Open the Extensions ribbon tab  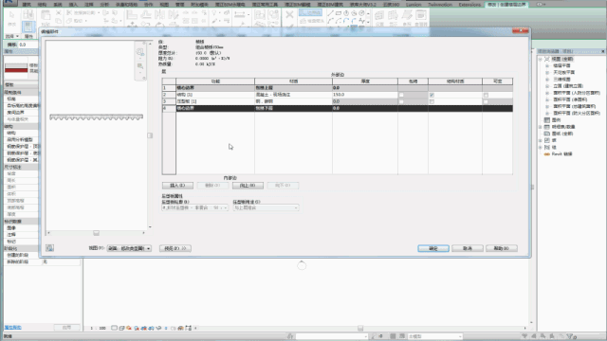click(x=469, y=4)
